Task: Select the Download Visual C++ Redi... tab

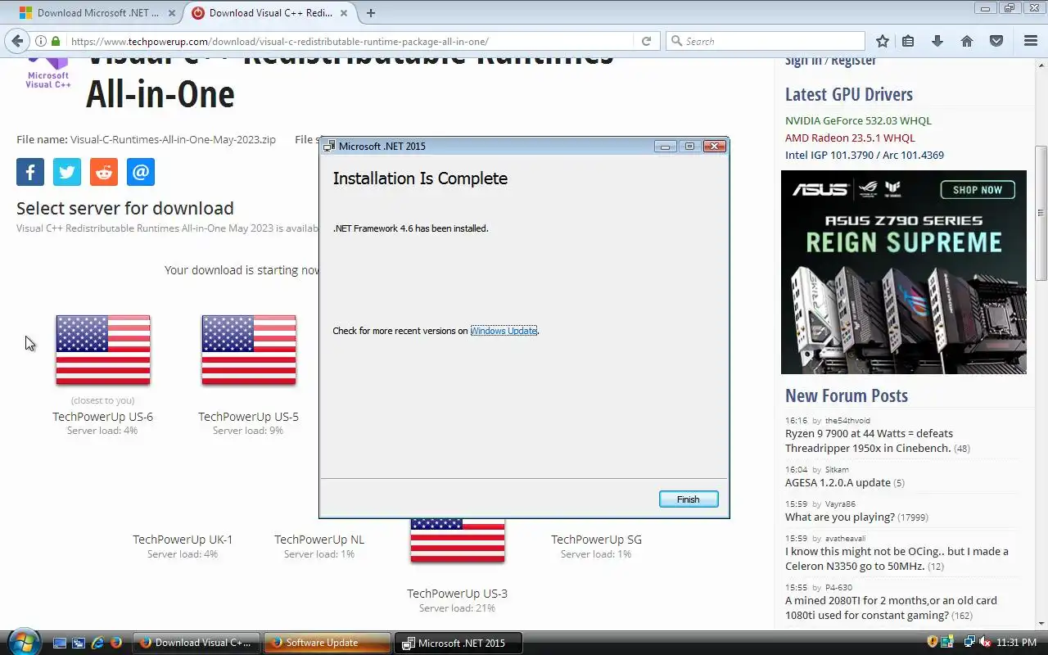Action: (269, 13)
